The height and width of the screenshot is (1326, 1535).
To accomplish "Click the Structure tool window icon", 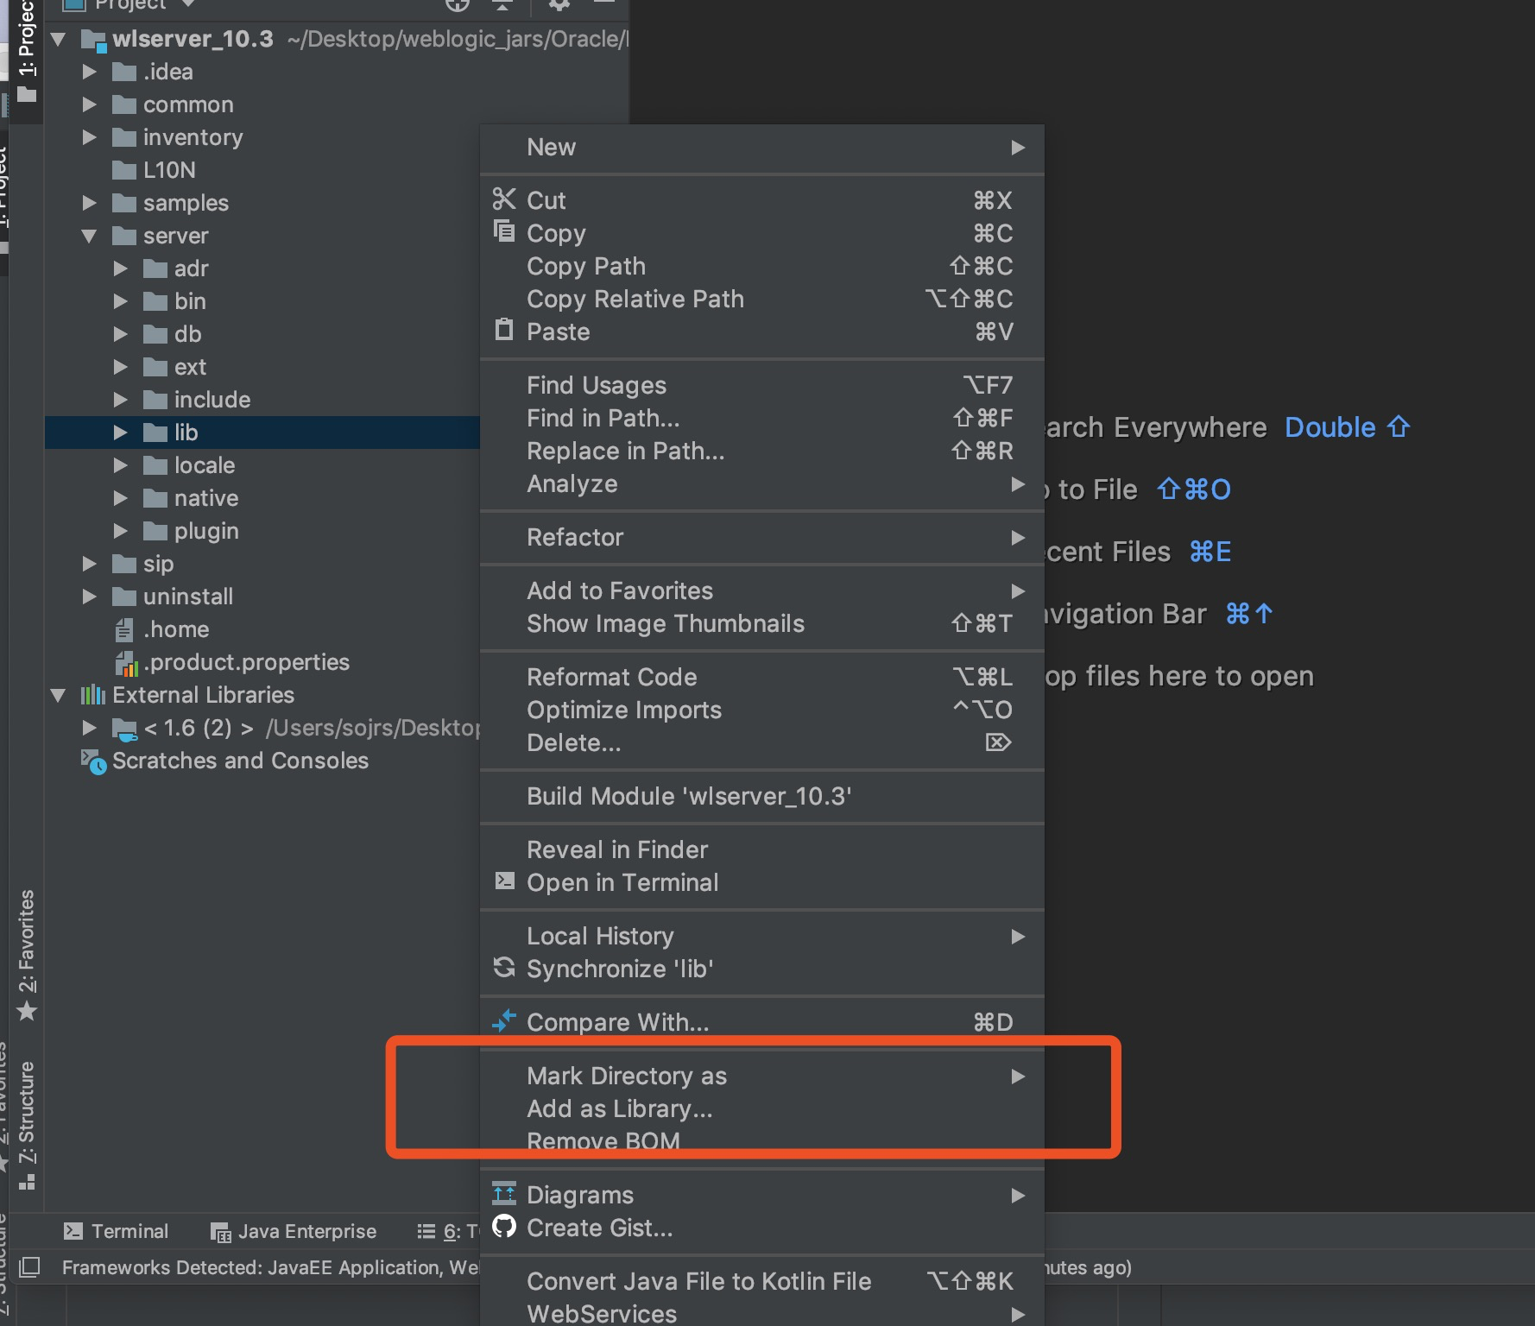I will tap(28, 1181).
